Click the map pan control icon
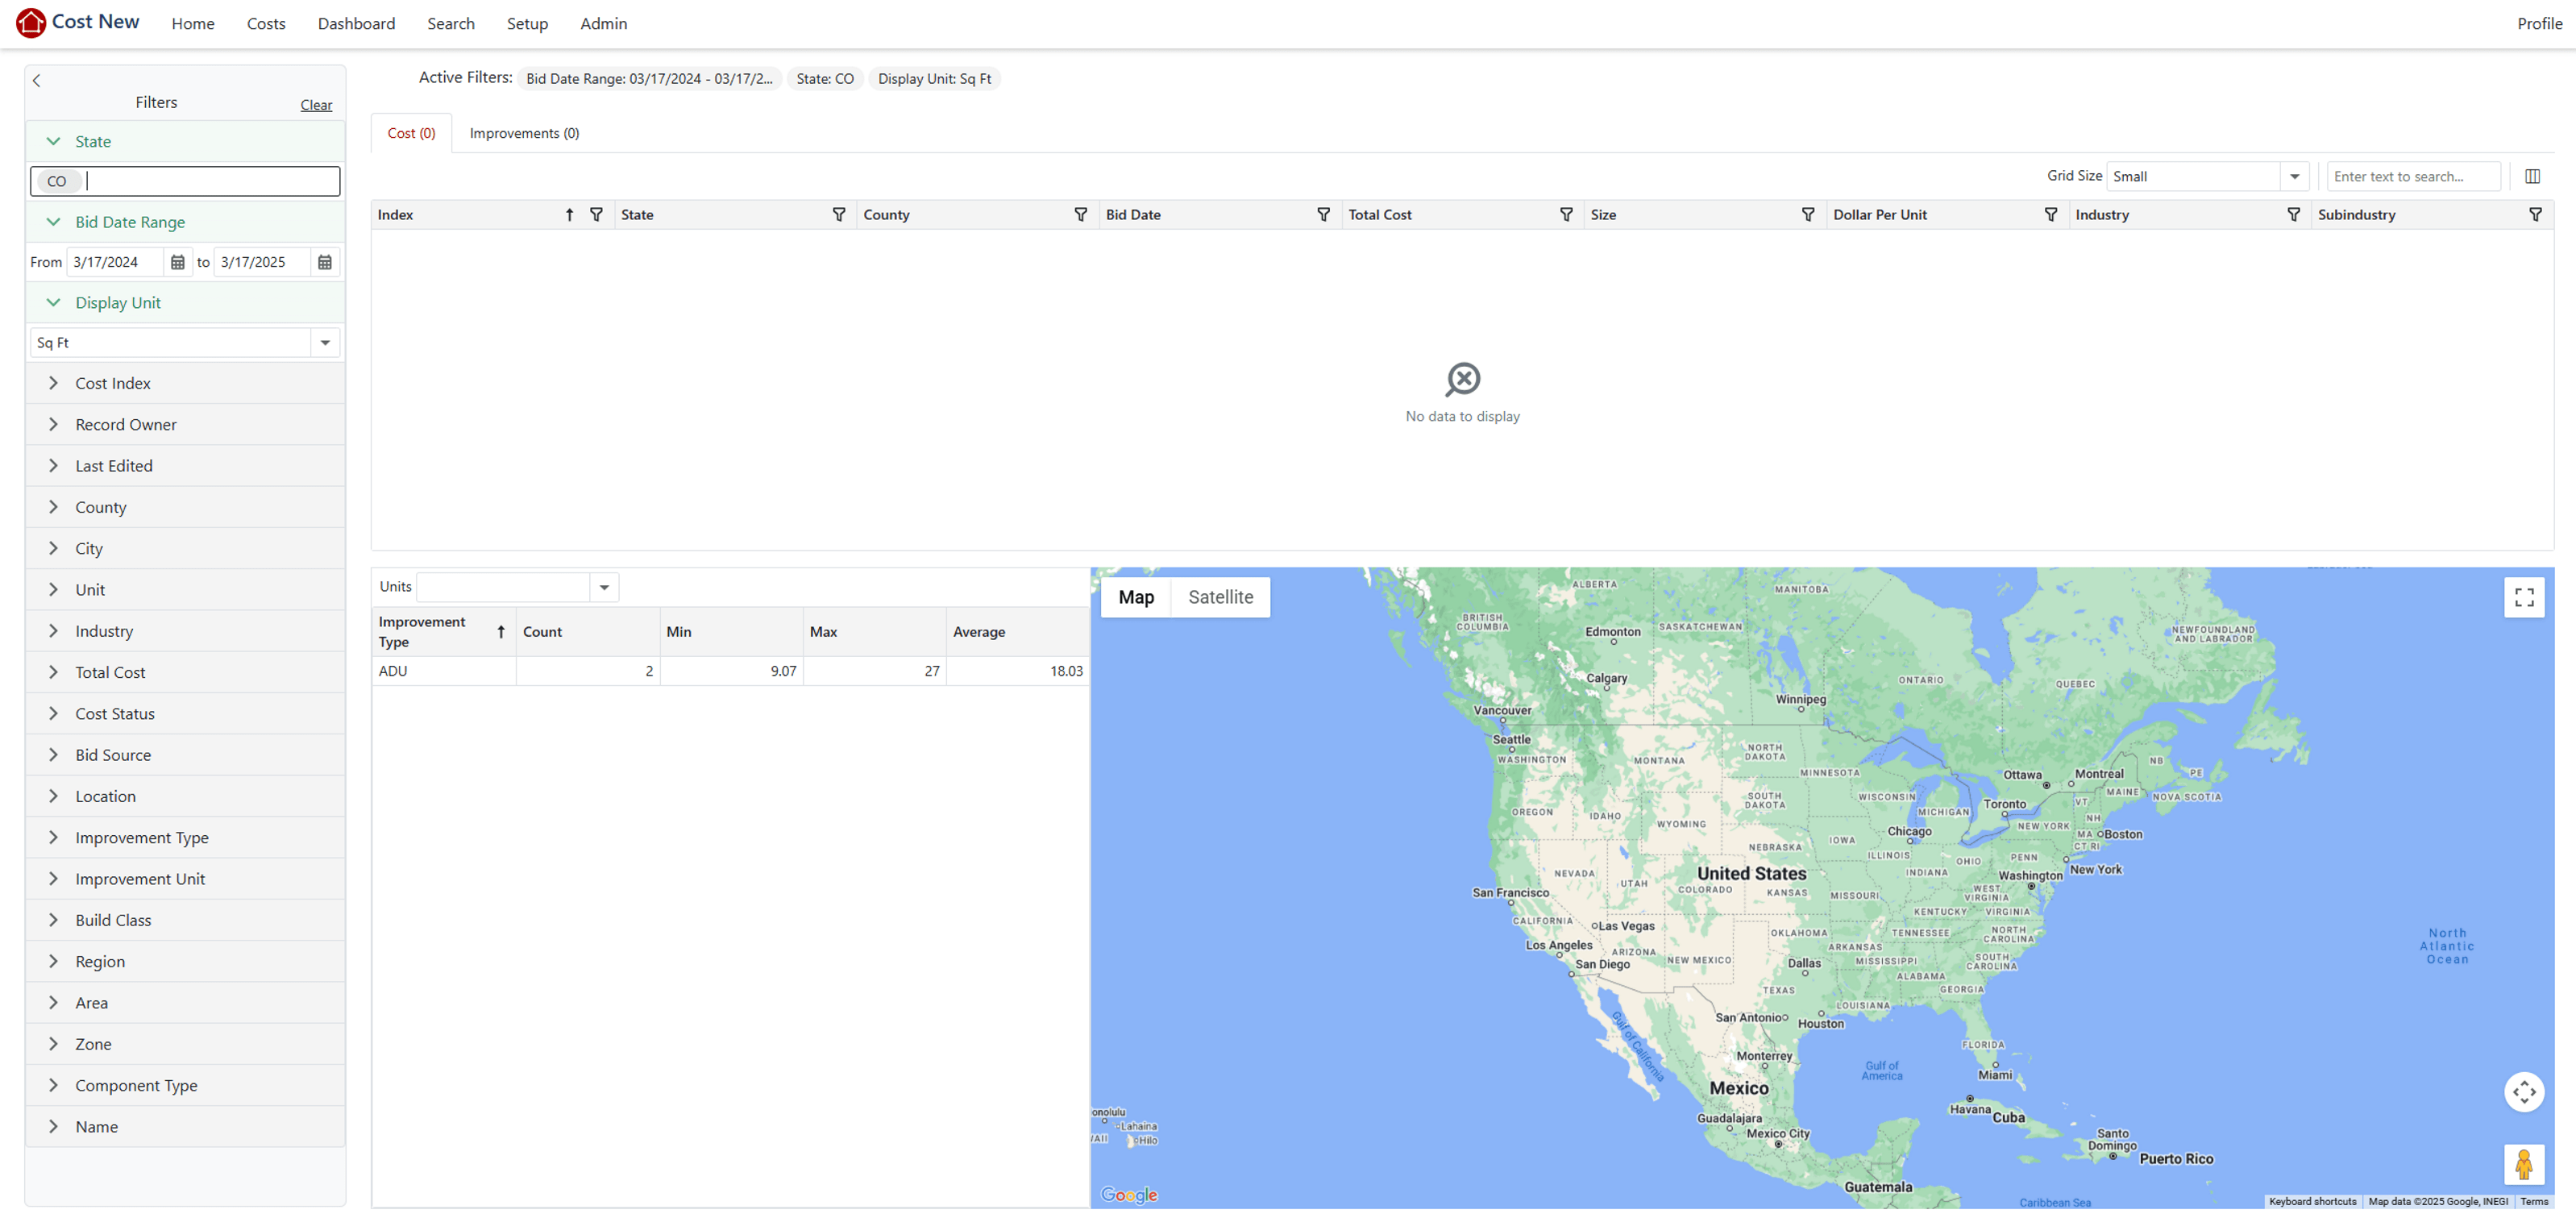The image size is (2576, 1218). [2524, 1092]
